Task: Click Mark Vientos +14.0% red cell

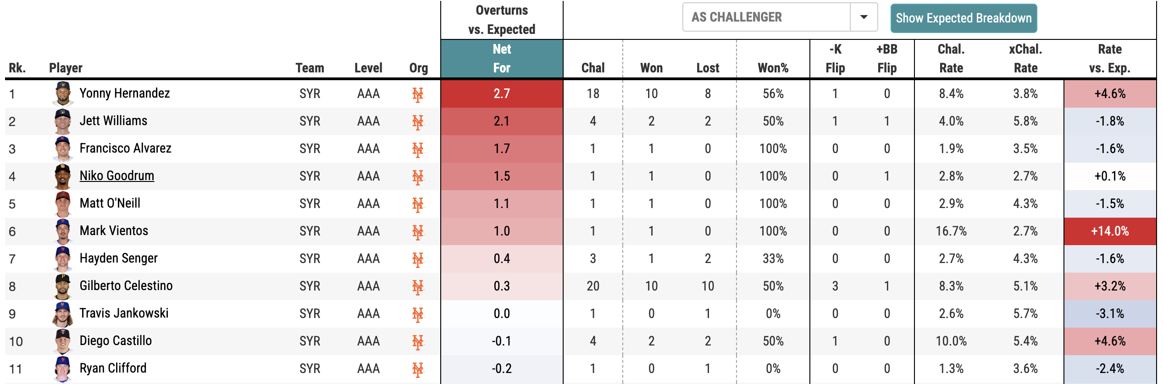Action: pyautogui.click(x=1110, y=231)
